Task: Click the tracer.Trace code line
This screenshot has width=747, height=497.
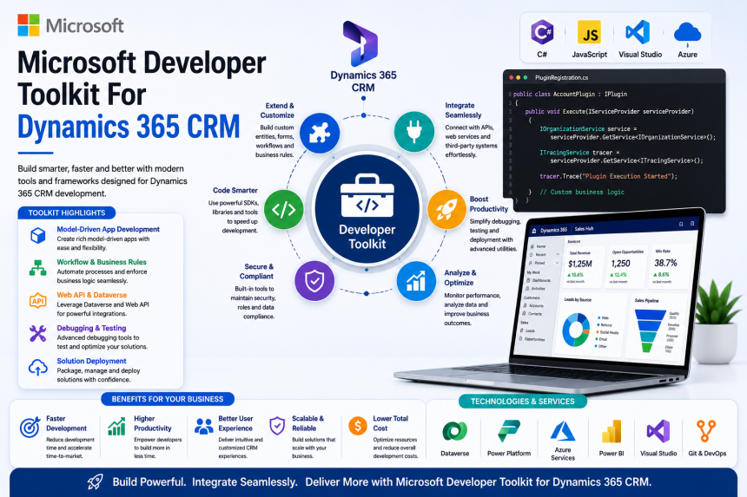Action: tap(608, 176)
